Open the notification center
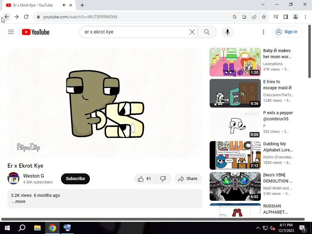 click(x=302, y=228)
